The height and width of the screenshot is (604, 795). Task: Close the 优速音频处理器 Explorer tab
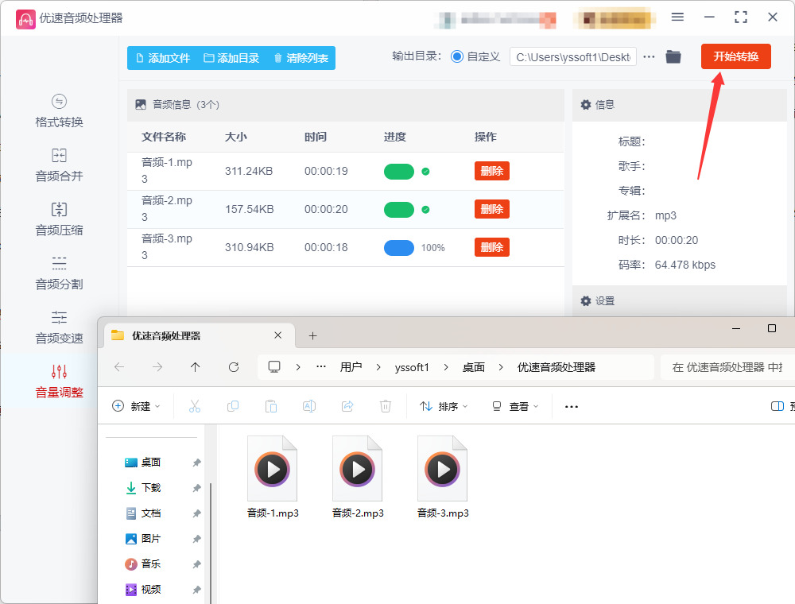(277, 335)
